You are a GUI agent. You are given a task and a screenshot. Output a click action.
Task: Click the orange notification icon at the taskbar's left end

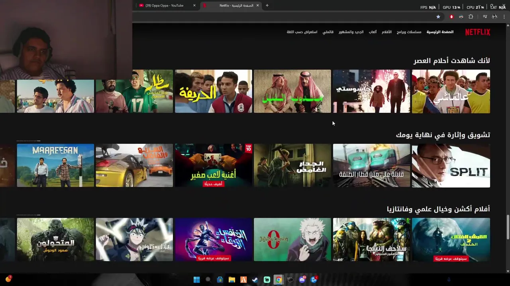click(x=8, y=279)
